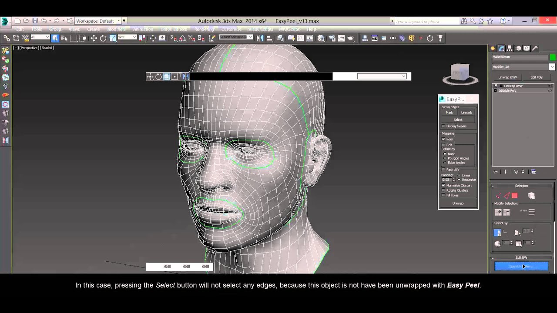
Task: Select the Select and Link tool
Action: [7, 38]
